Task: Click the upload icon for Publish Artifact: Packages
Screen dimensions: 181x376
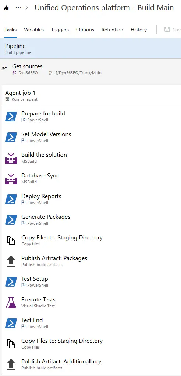Action: pyautogui.click(x=11, y=261)
